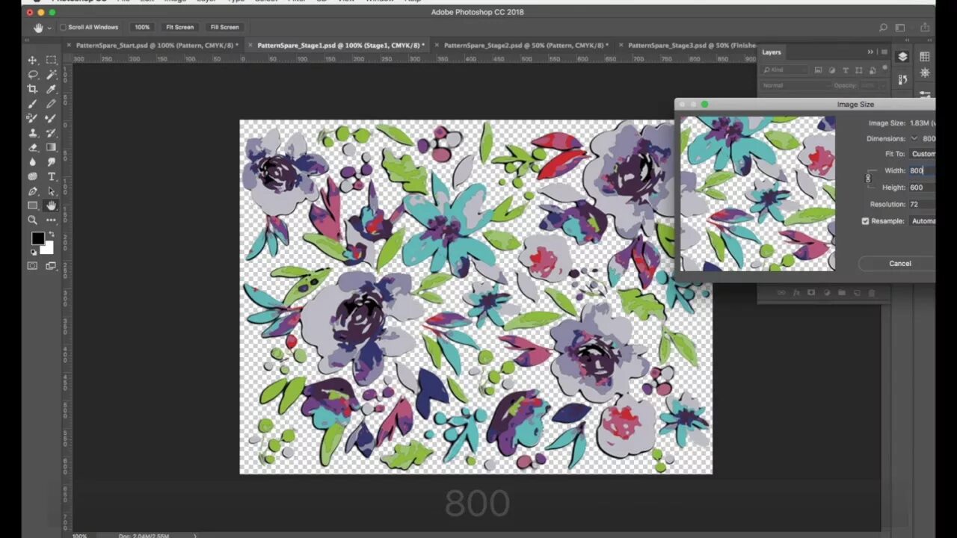Open the Swatches grid dock icon
Screen dimensions: 957x538
925,57
